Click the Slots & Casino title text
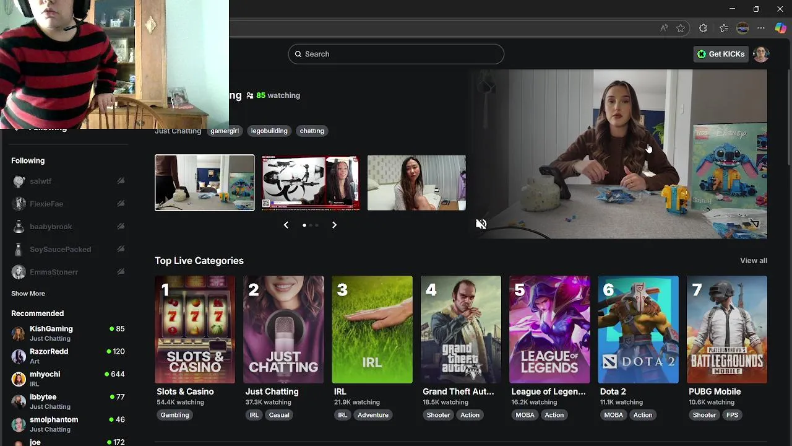This screenshot has height=446, width=792. [185, 391]
